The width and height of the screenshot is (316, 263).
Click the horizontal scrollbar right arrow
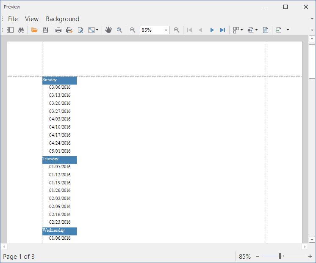tap(305, 247)
